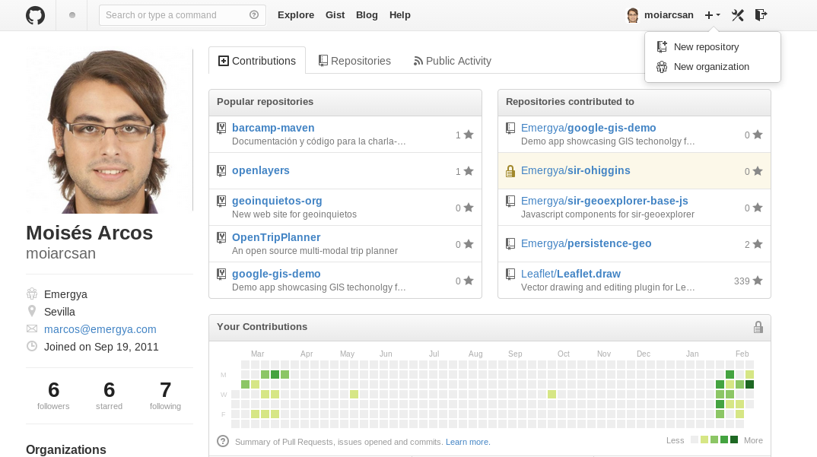
Task: Click the lightest gray legend swatch
Action: 694,440
